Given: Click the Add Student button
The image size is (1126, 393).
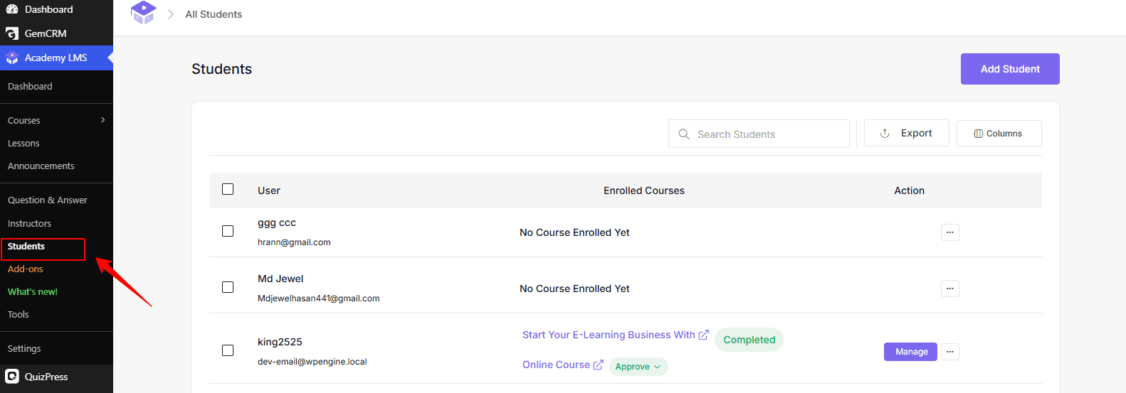Looking at the screenshot, I should (1010, 69).
